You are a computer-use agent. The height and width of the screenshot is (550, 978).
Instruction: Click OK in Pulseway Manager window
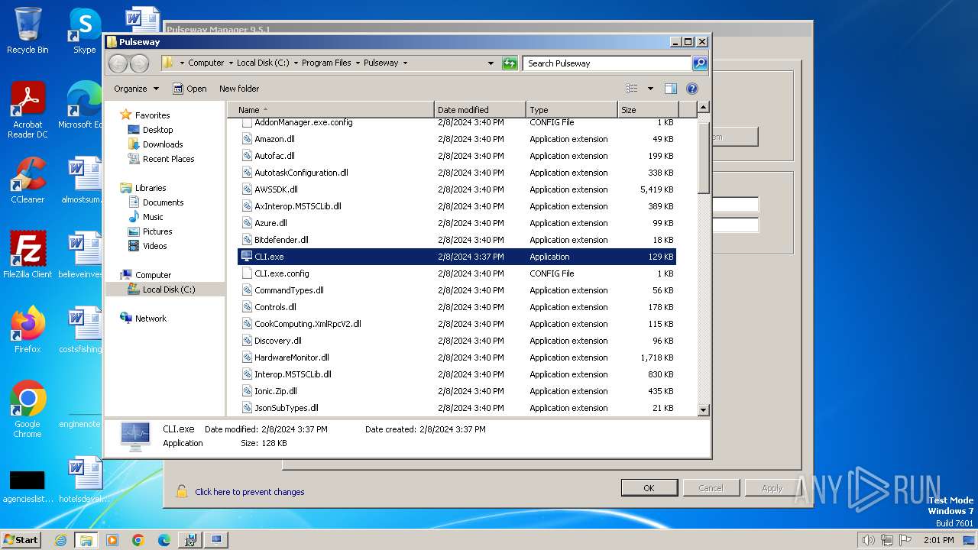(649, 488)
